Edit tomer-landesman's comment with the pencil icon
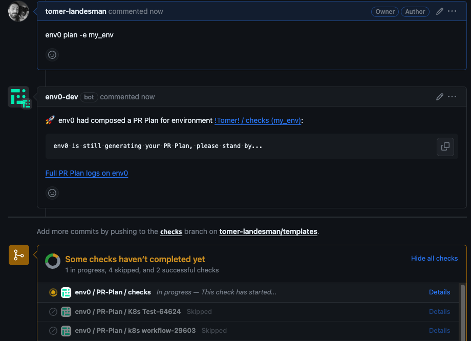This screenshot has height=341, width=471. pos(439,11)
